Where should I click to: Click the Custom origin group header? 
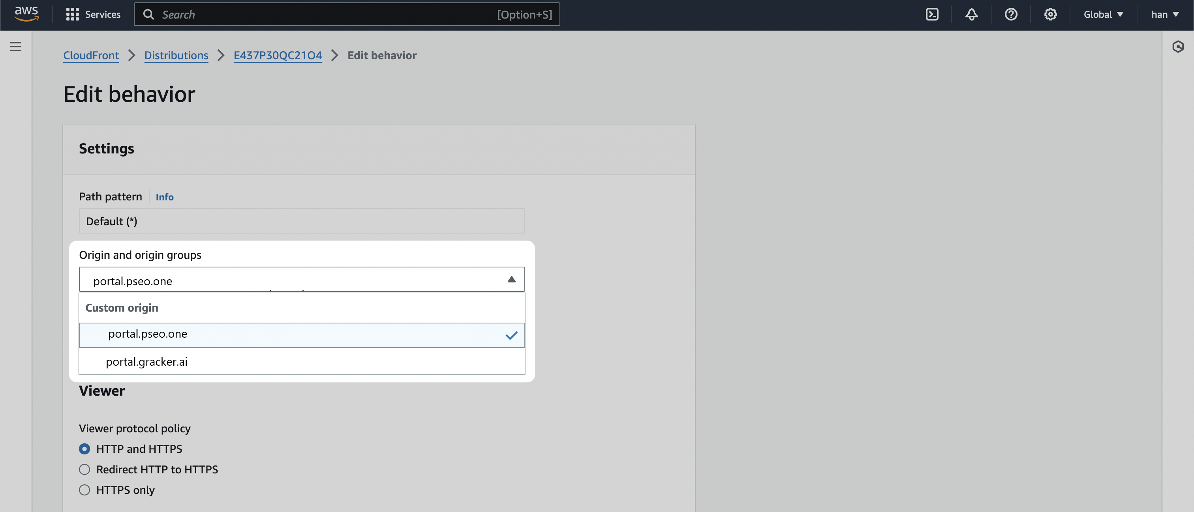click(x=122, y=308)
